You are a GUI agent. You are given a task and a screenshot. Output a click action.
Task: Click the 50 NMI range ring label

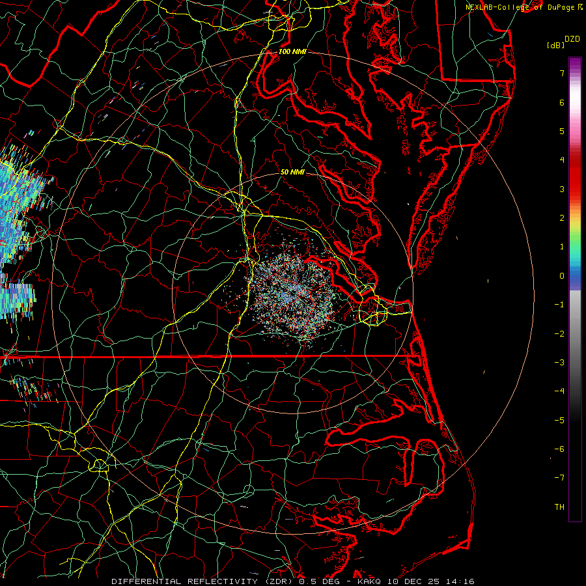click(x=292, y=172)
